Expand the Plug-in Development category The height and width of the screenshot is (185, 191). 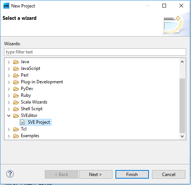[x=9, y=82]
